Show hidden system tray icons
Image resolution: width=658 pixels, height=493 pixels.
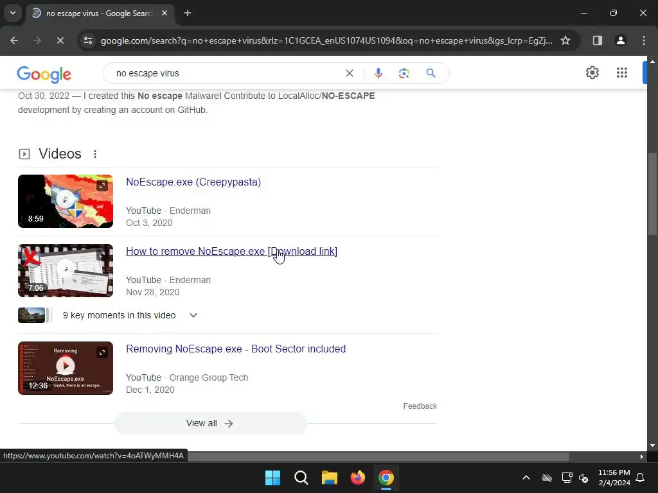526,478
